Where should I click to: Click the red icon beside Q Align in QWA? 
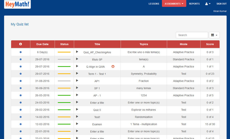pyautogui.click(x=113, y=66)
